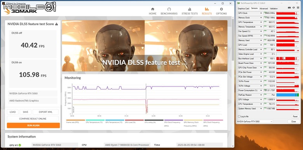Click the green check beside GPU #1
The width and height of the screenshot is (303, 150).
coord(20,145)
